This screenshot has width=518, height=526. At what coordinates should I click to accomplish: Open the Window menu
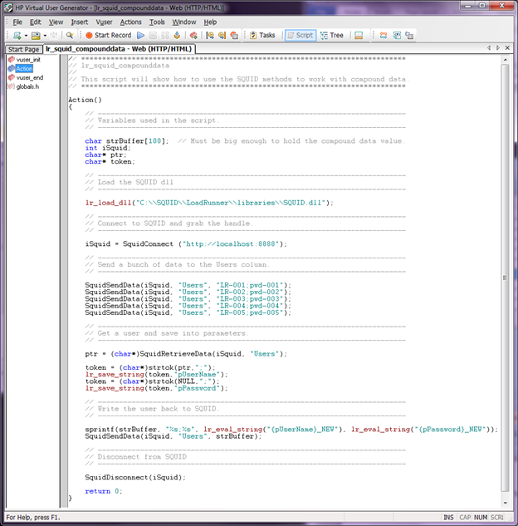point(184,22)
